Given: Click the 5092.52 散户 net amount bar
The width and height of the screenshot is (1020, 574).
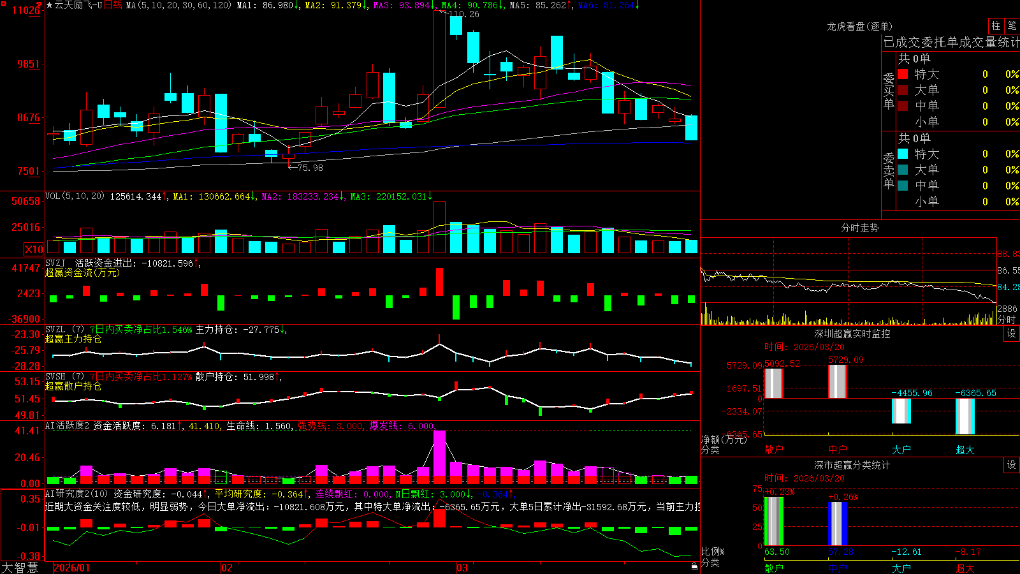Looking at the screenshot, I should click(773, 383).
